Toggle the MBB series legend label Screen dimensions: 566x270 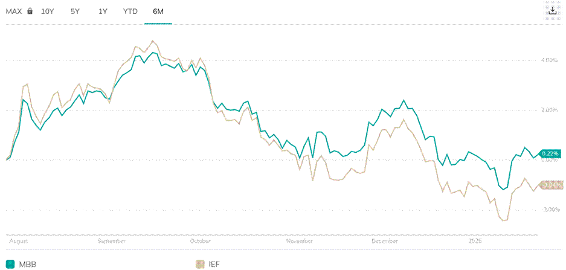tap(28, 263)
